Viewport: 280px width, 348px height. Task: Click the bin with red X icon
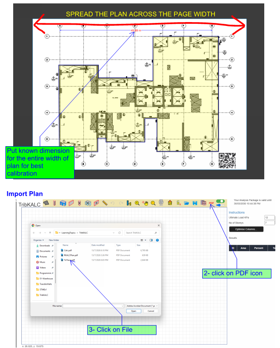point(178,203)
